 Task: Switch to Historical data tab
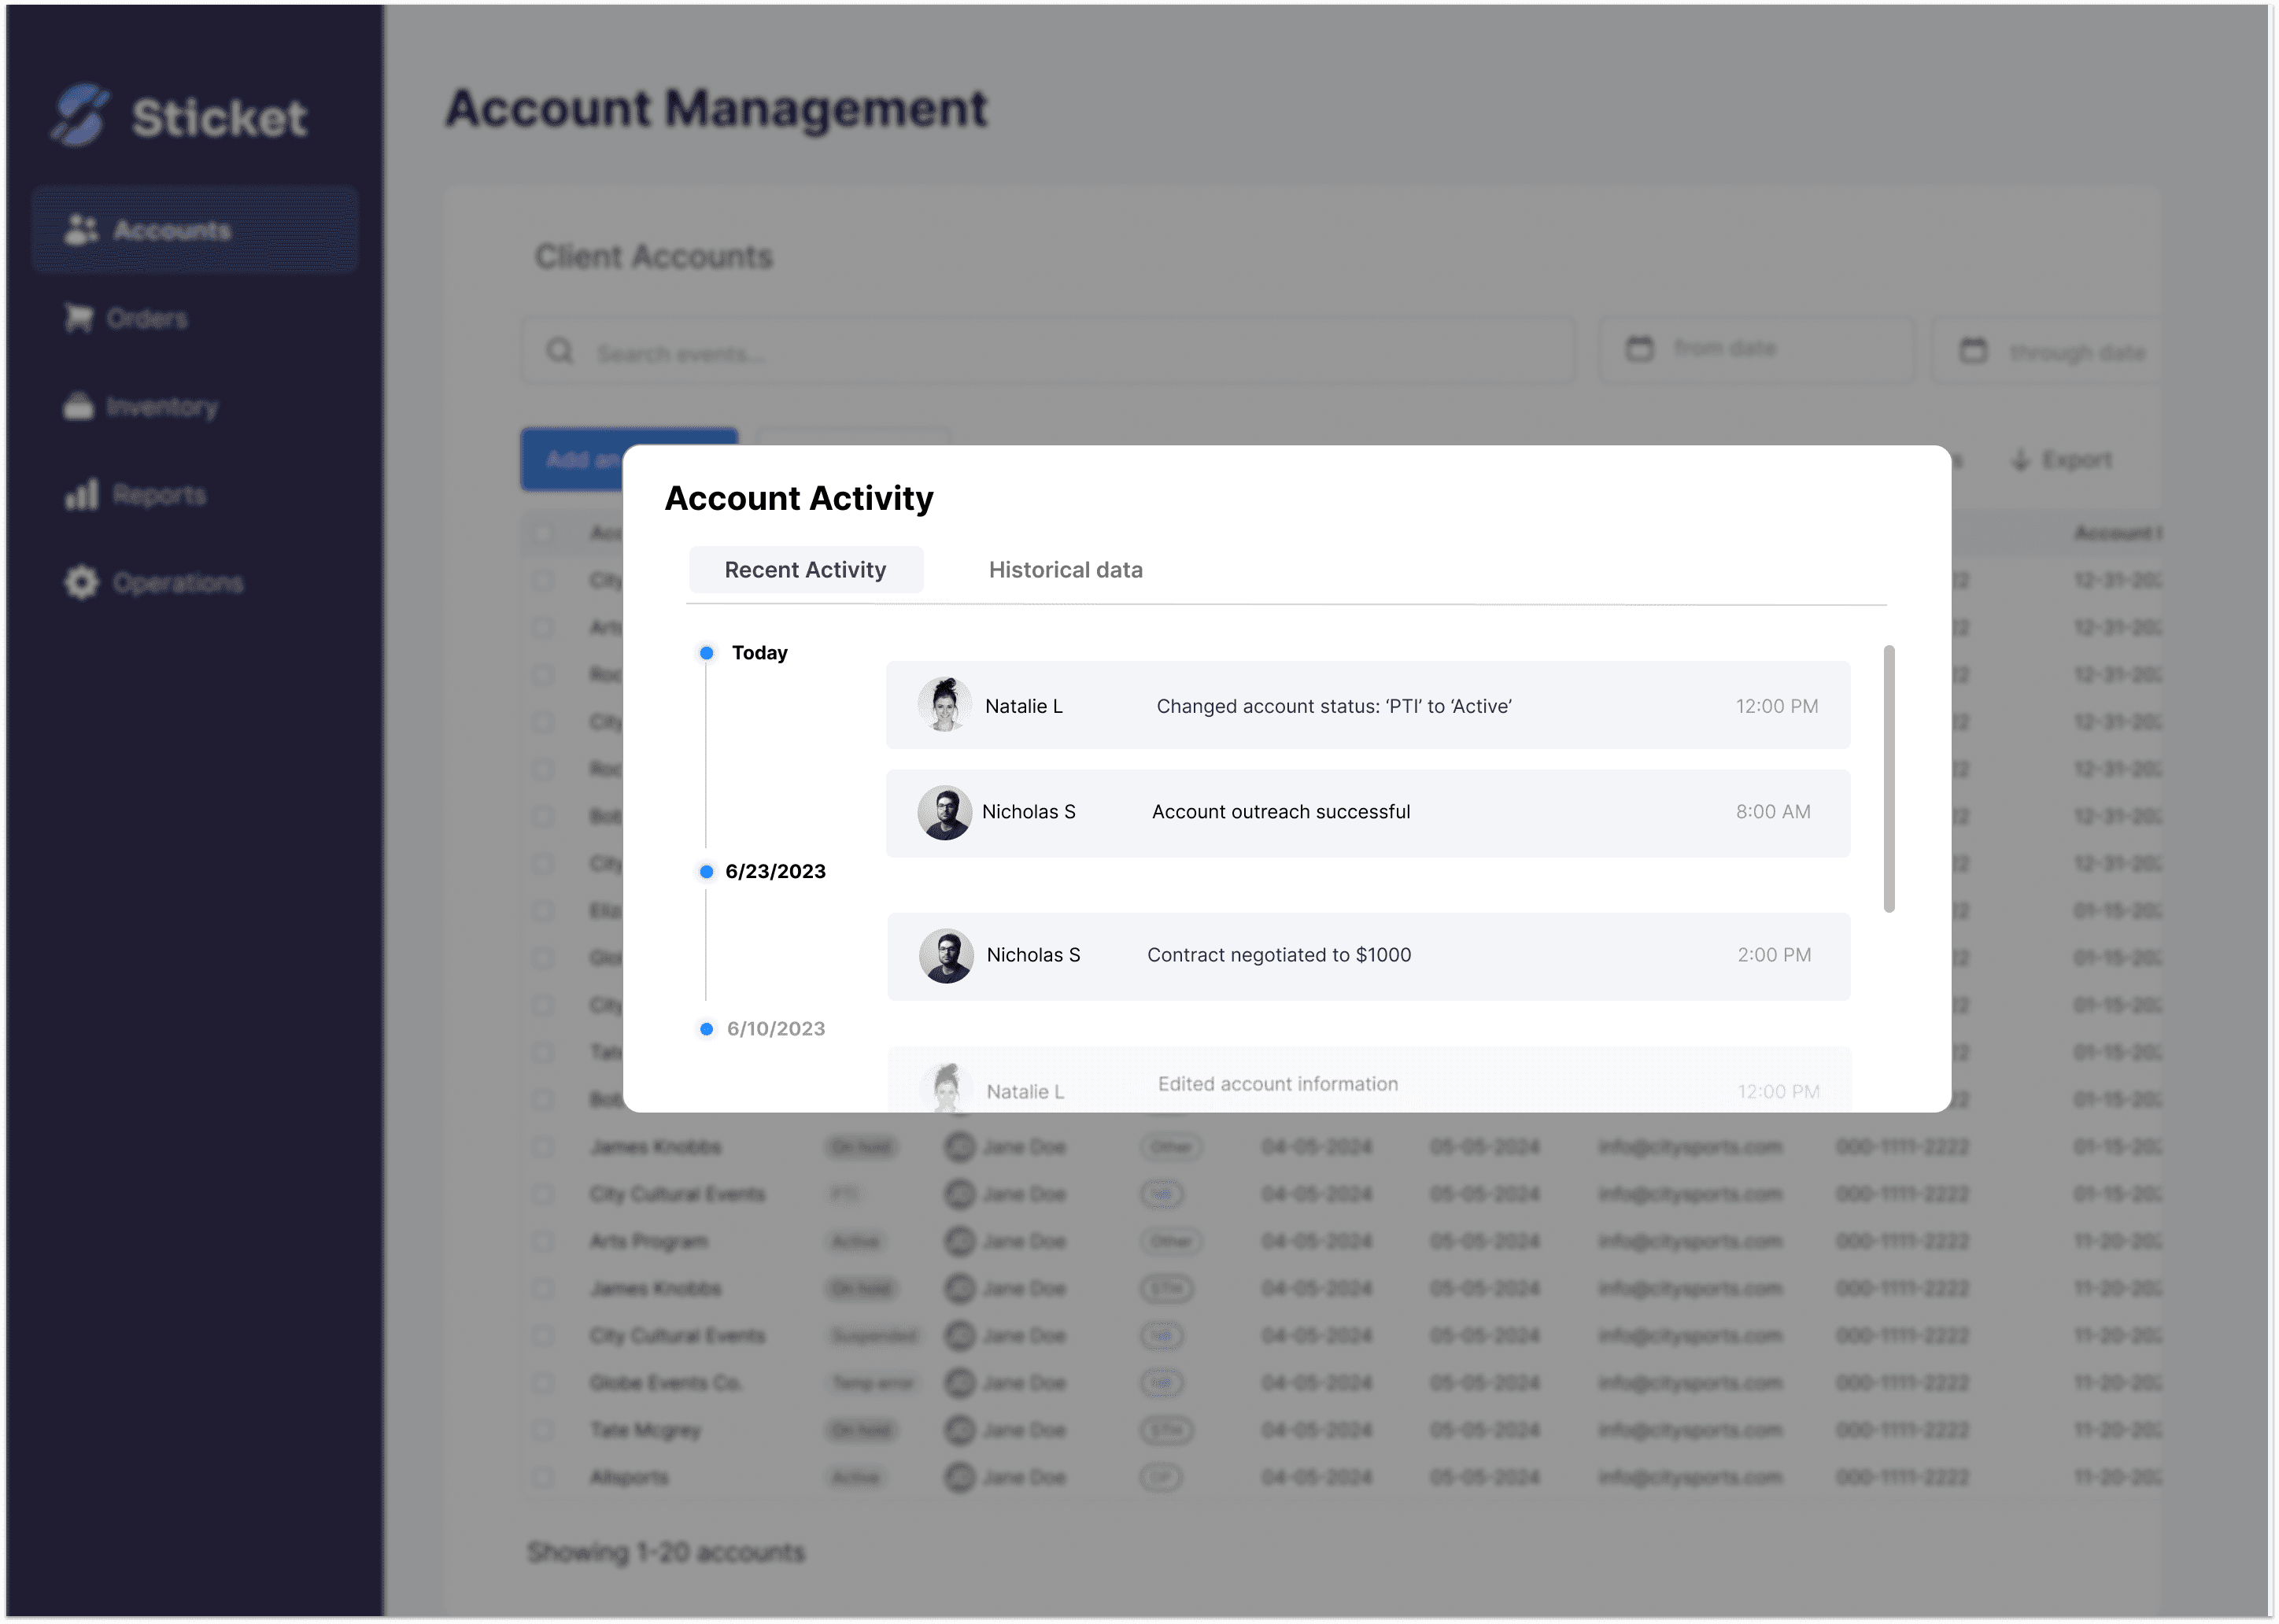click(x=1065, y=570)
